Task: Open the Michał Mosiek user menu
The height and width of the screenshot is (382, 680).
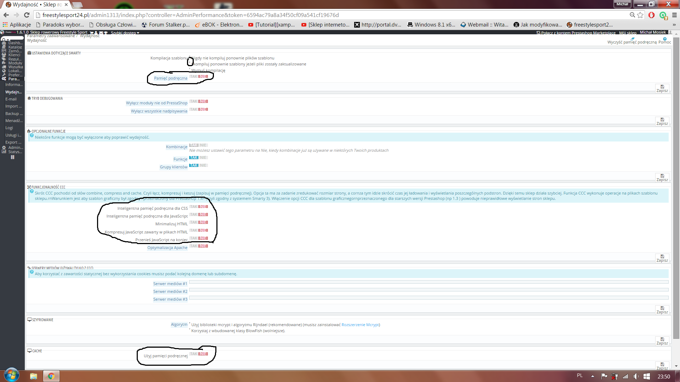Action: [653, 32]
